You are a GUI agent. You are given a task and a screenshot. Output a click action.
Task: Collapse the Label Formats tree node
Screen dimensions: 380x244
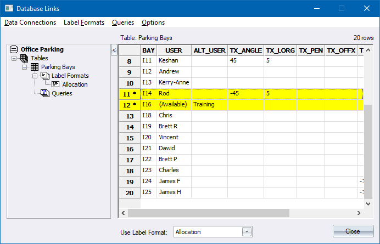point(35,76)
